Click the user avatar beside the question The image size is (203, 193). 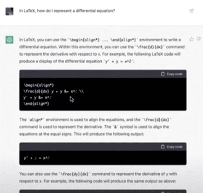[x=10, y=11]
